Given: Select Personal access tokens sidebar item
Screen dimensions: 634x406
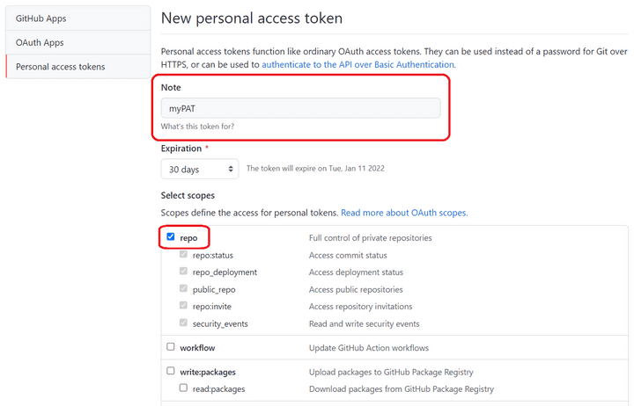Looking at the screenshot, I should [60, 67].
